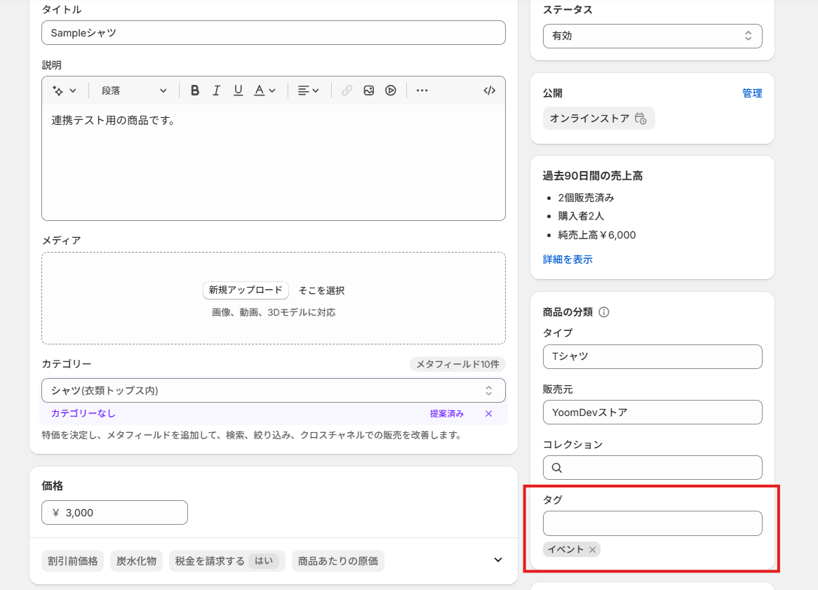Viewport: 818px width, 590px height.
Task: Open the text alignment dropdown
Action: point(308,90)
